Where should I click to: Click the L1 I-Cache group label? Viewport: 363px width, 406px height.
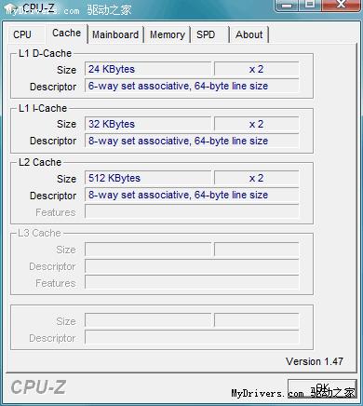(43, 108)
